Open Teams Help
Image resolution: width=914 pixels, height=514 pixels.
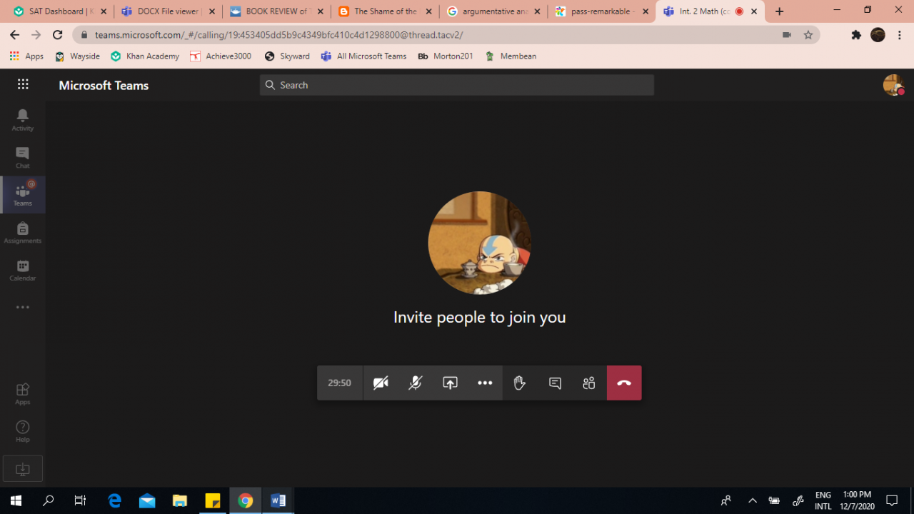[23, 430]
